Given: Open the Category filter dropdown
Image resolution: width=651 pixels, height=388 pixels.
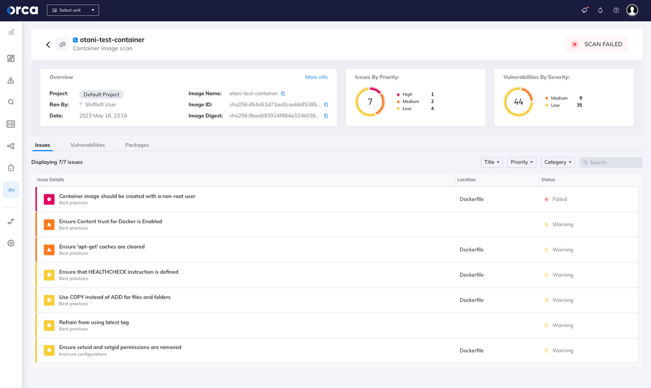Looking at the screenshot, I should click(558, 162).
